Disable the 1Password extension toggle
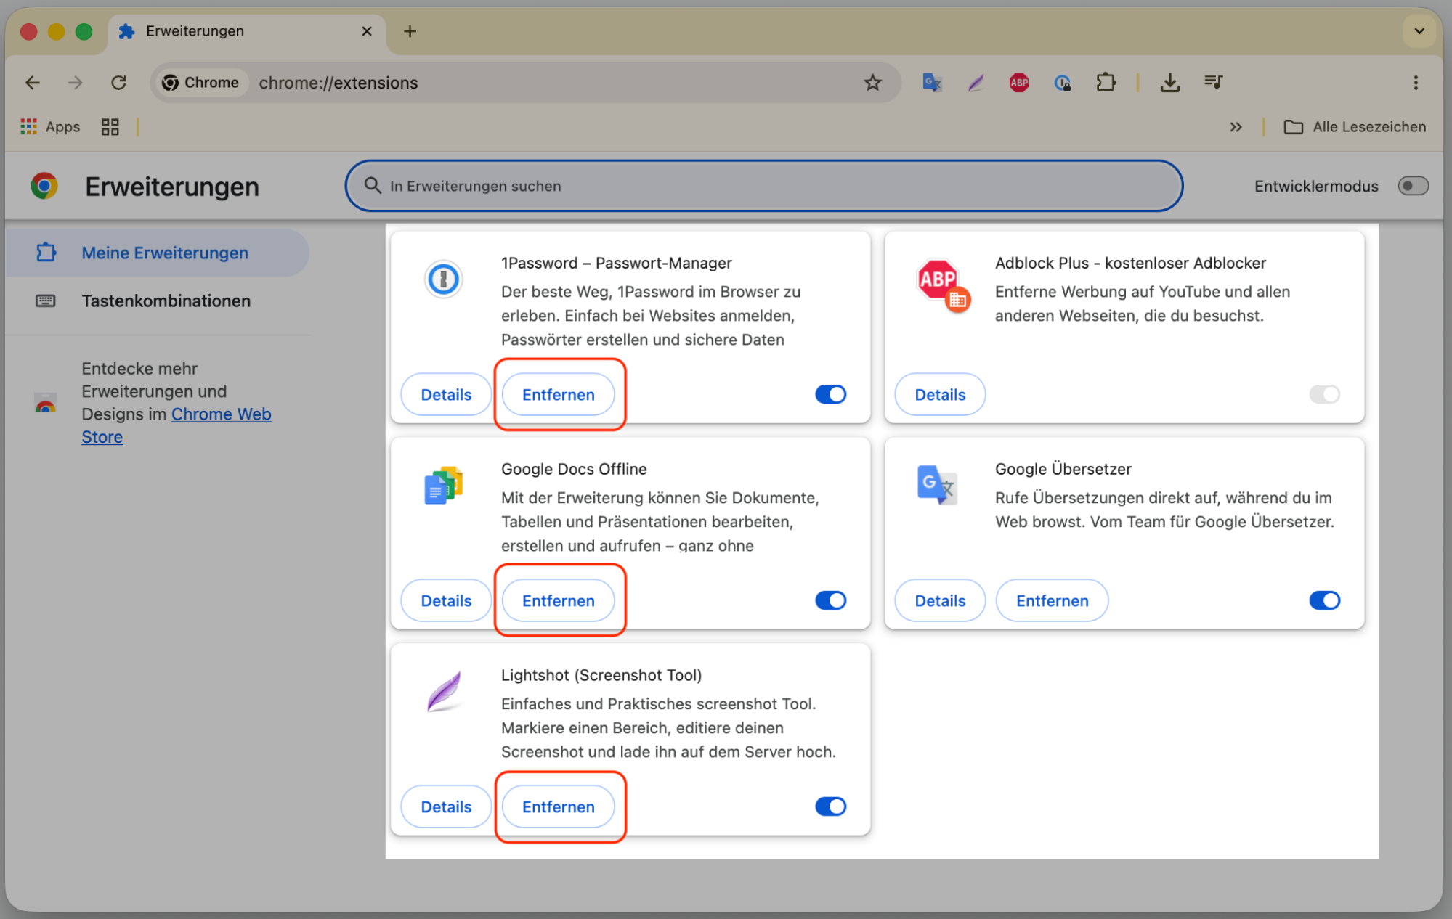 (x=830, y=394)
